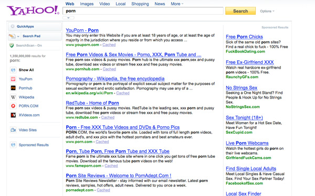Click in the search query input field

pos(143,11)
